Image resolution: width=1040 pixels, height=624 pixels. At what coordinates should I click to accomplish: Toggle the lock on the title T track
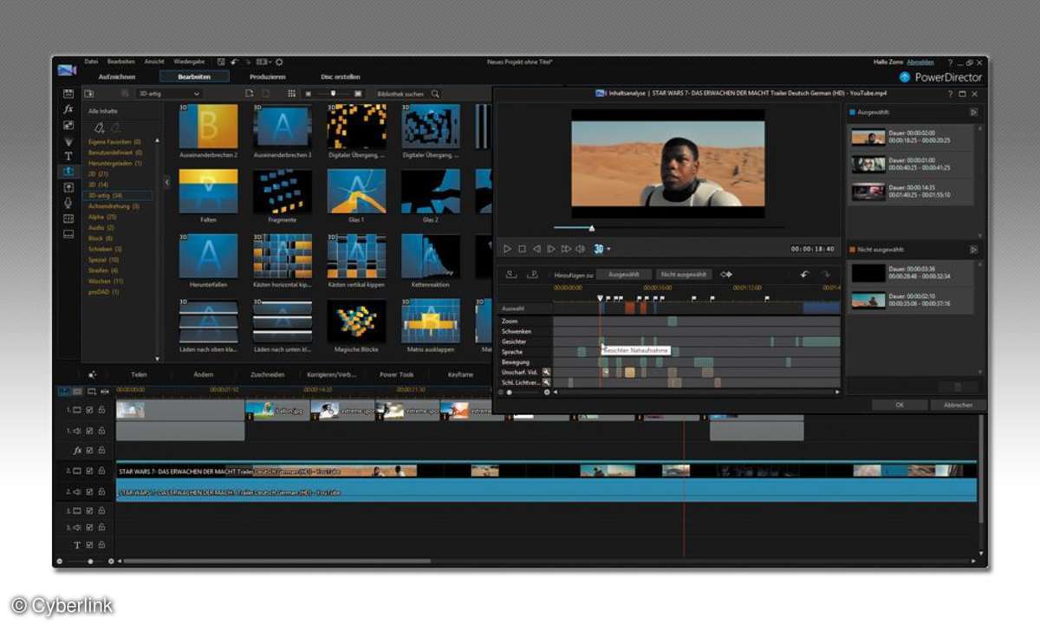point(101,544)
